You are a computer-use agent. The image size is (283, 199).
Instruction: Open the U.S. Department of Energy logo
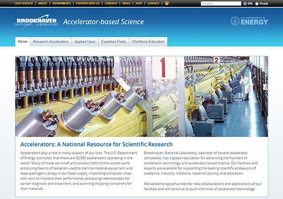pos(249,21)
